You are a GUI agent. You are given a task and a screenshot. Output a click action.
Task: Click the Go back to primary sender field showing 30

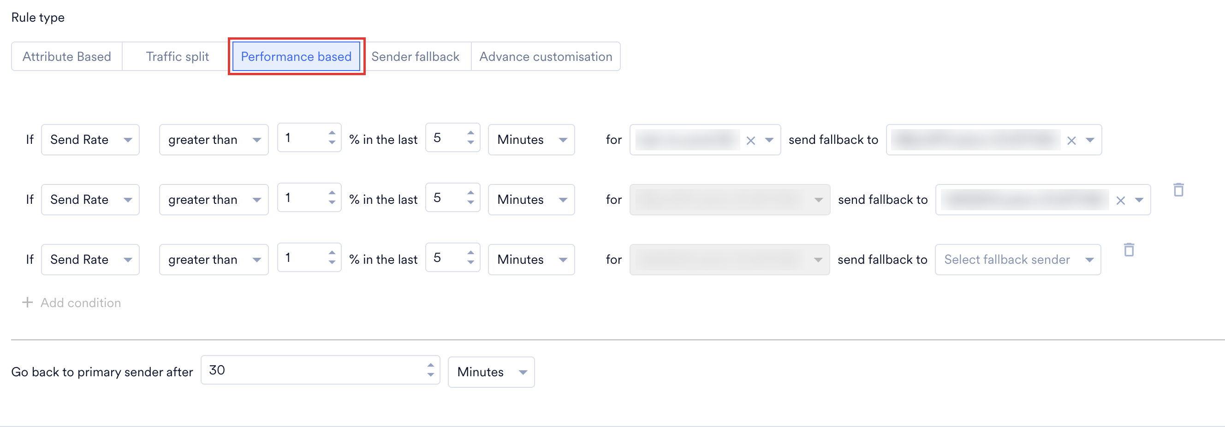321,370
